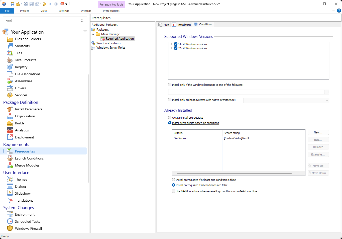Choose install if all conditions are false
This screenshot has height=239, width=342.
pos(174,185)
